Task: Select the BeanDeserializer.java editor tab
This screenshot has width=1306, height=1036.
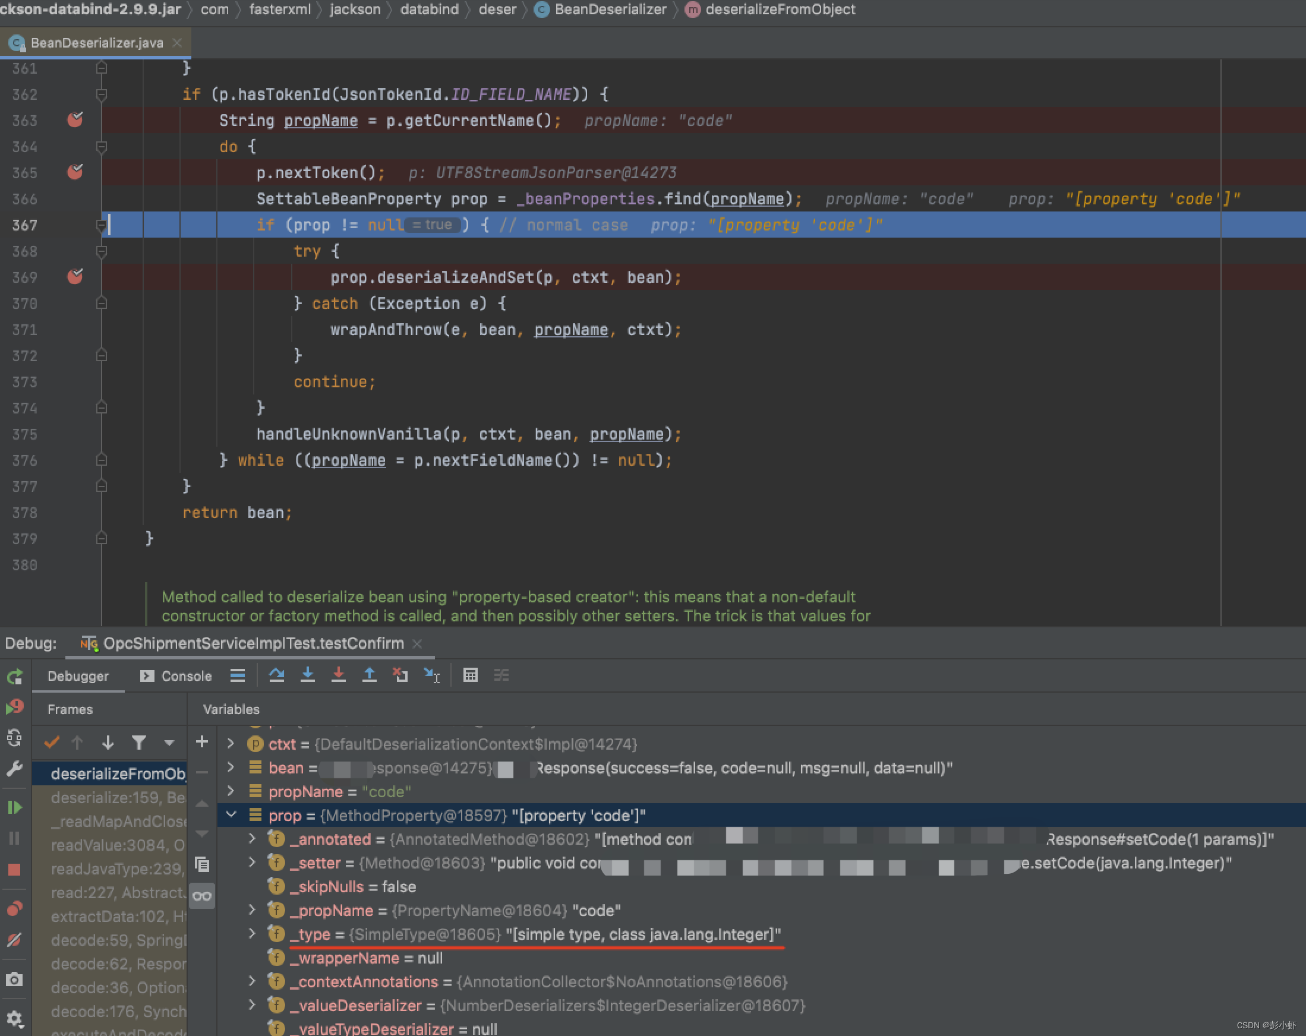Action: point(96,43)
